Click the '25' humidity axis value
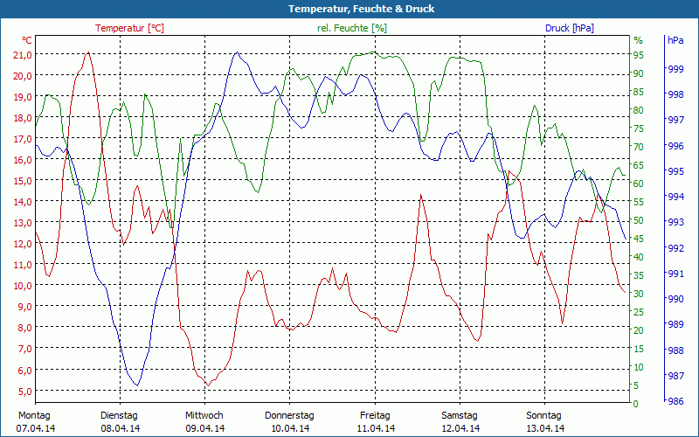Image resolution: width=699 pixels, height=437 pixels. [639, 312]
